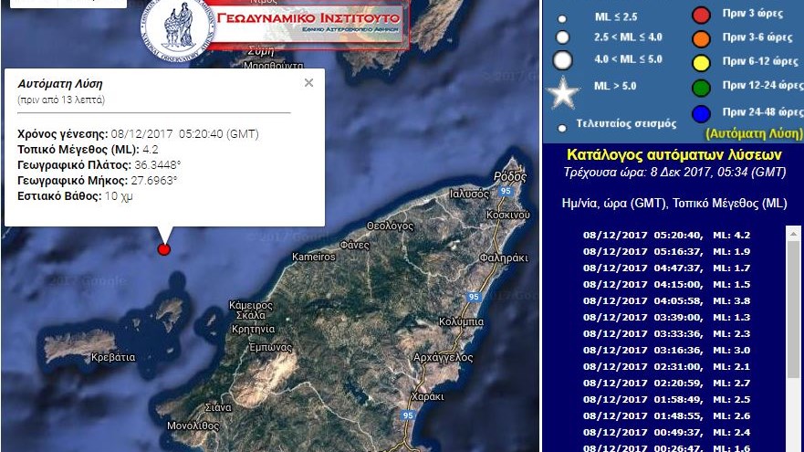Click the Τελευταίος σεισμός small dot icon
Screen dimensions: 804x452
pyautogui.click(x=562, y=128)
